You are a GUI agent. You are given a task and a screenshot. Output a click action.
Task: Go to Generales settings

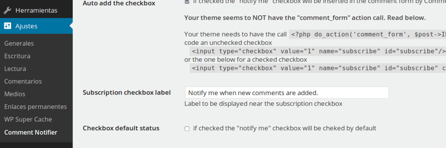coord(19,43)
